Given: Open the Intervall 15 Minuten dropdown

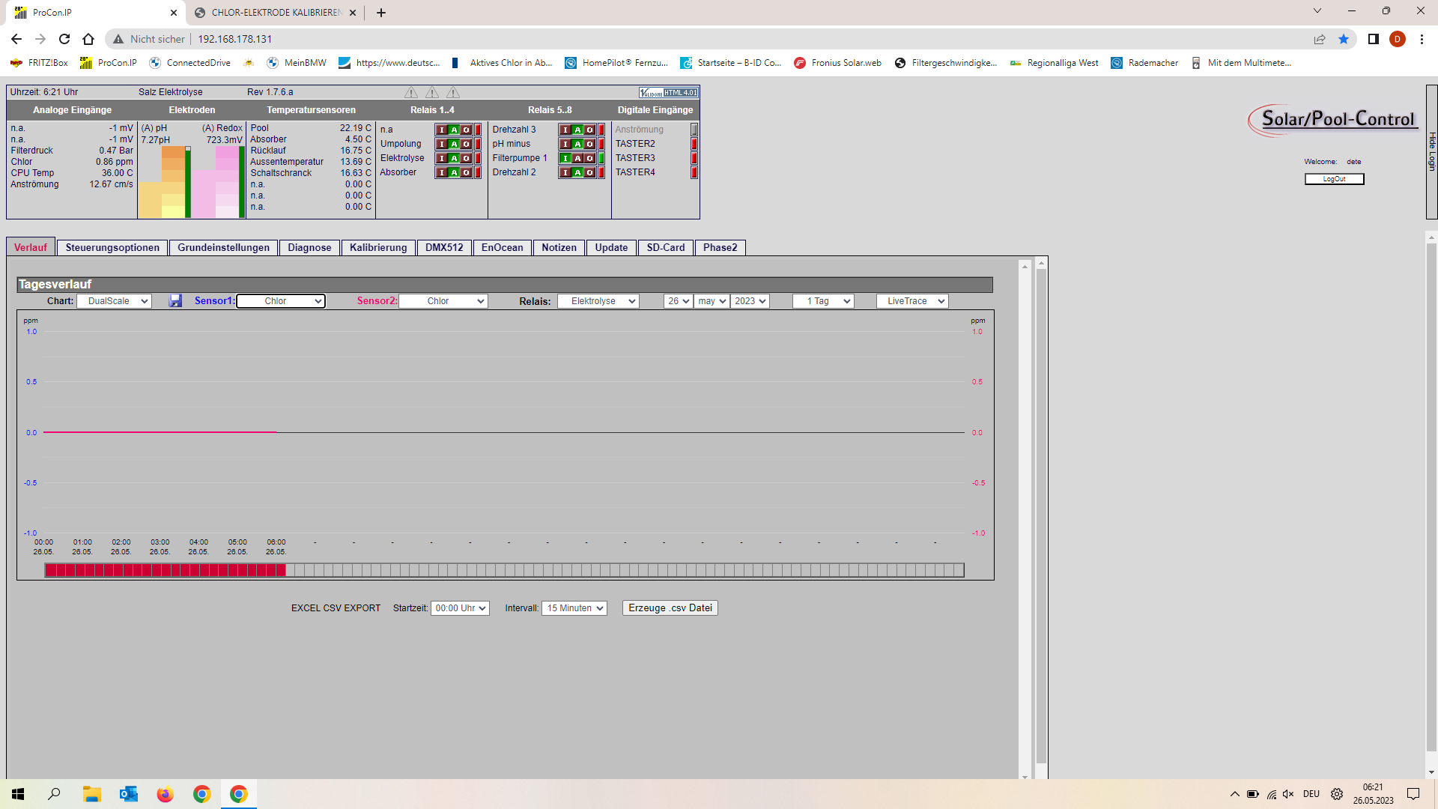Looking at the screenshot, I should (x=574, y=608).
